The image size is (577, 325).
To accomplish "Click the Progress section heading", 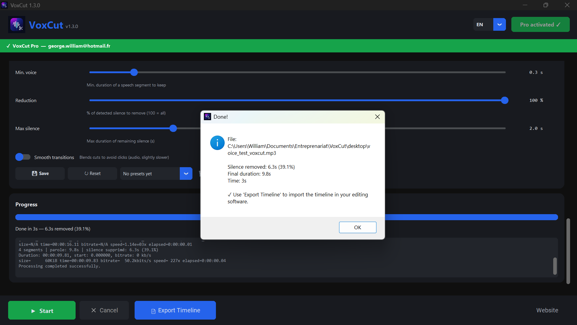I will pyautogui.click(x=27, y=205).
